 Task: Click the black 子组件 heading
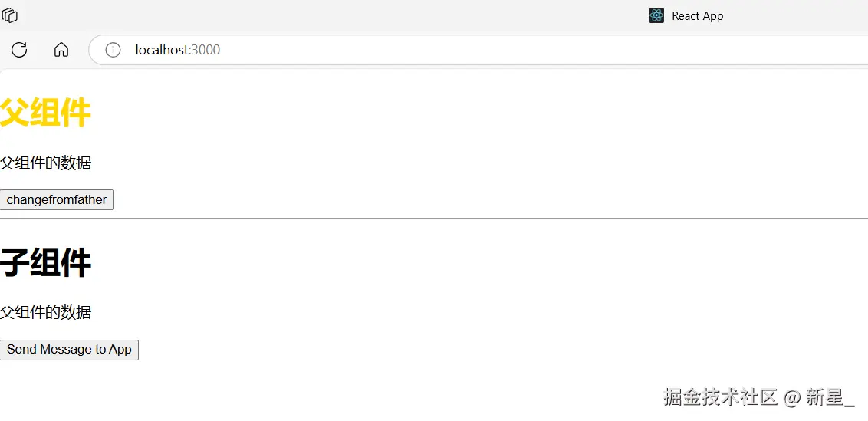46,263
